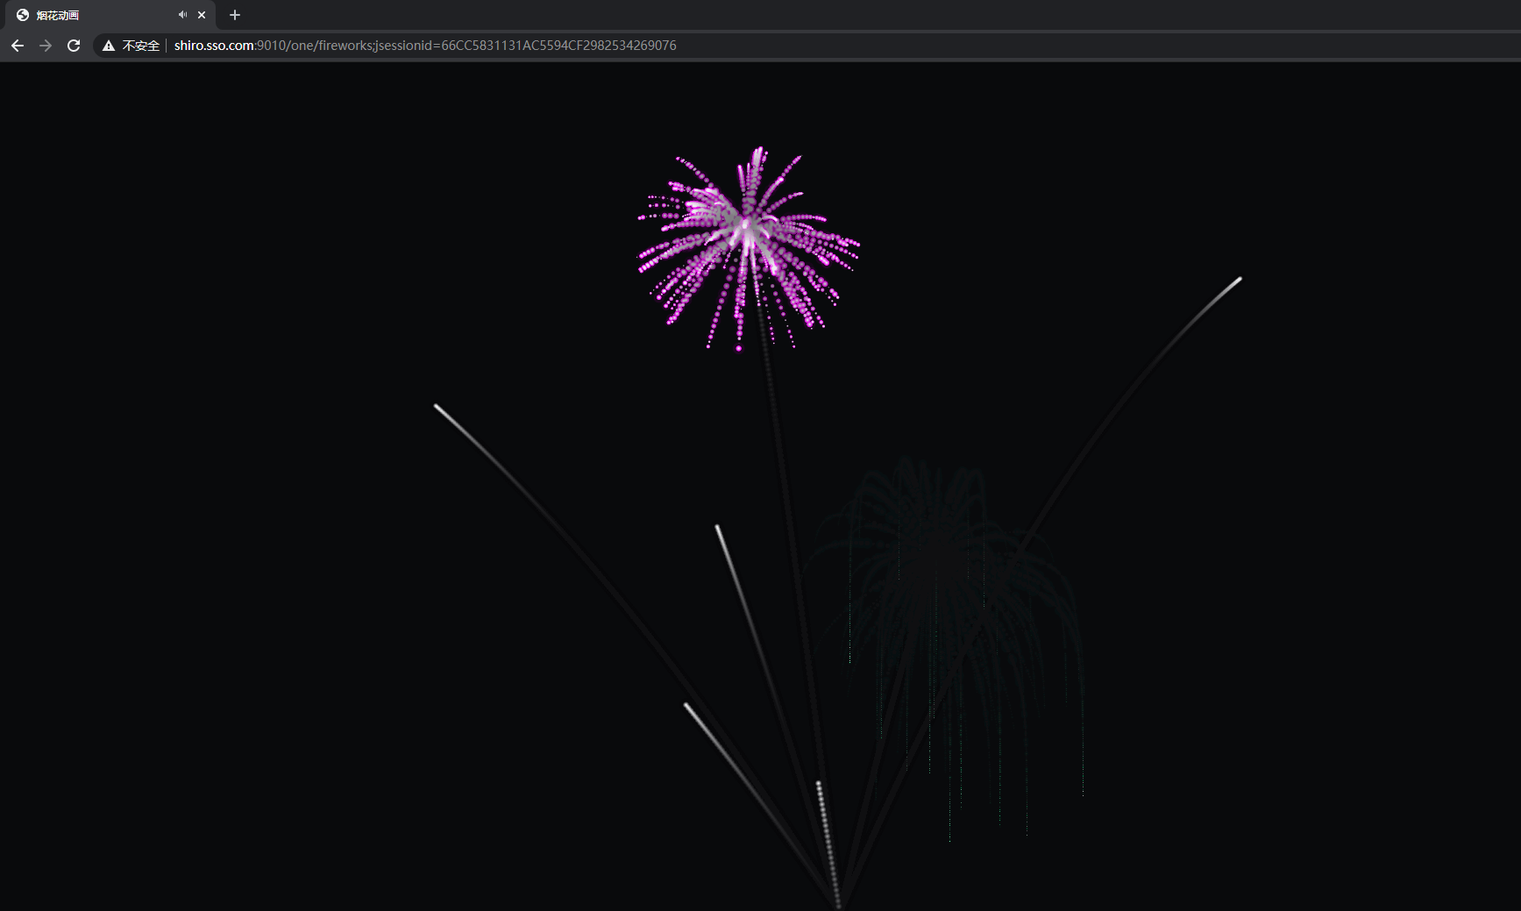
Task: Close the 烟花动画 tab
Action: coord(202,15)
